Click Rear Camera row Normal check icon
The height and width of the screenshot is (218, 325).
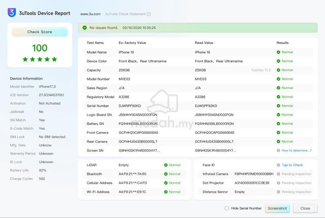point(278,141)
